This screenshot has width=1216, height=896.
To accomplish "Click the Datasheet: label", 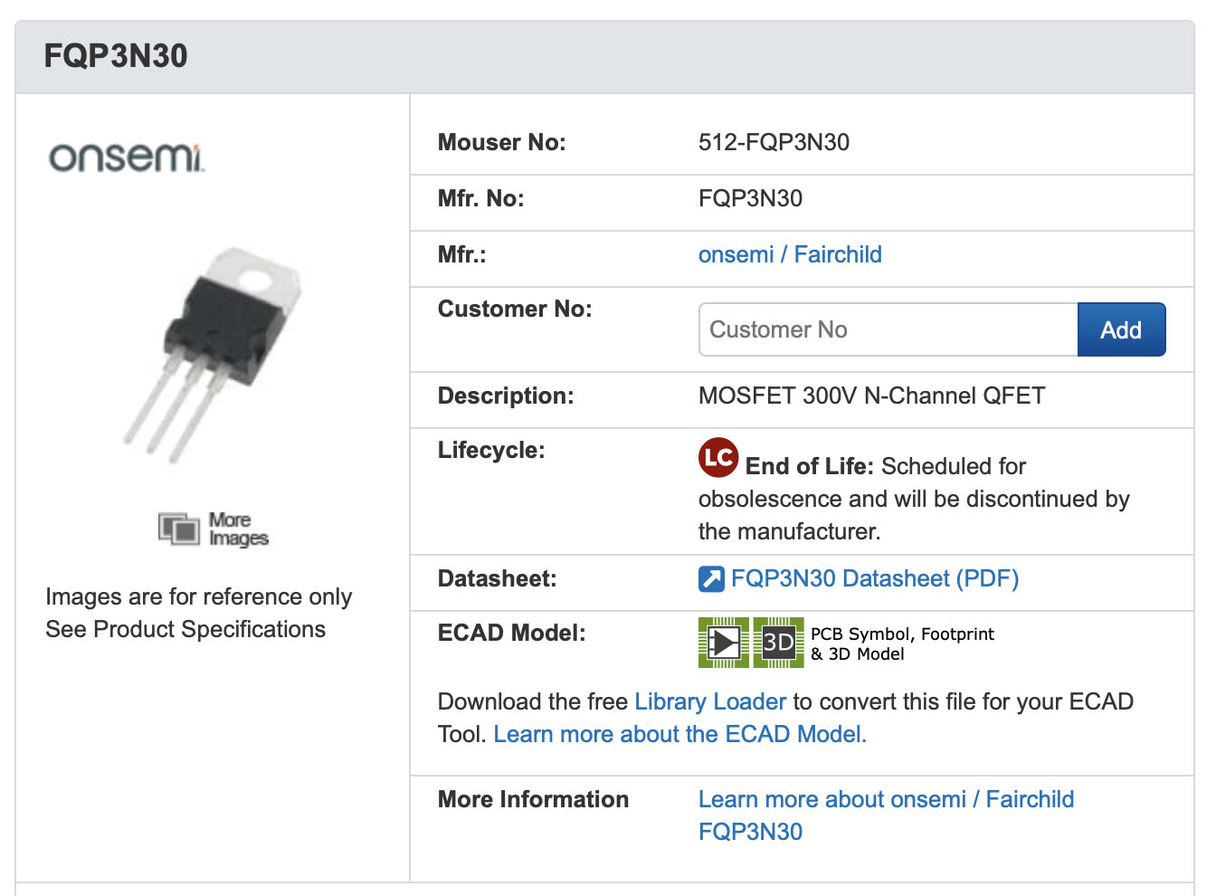I will (497, 578).
